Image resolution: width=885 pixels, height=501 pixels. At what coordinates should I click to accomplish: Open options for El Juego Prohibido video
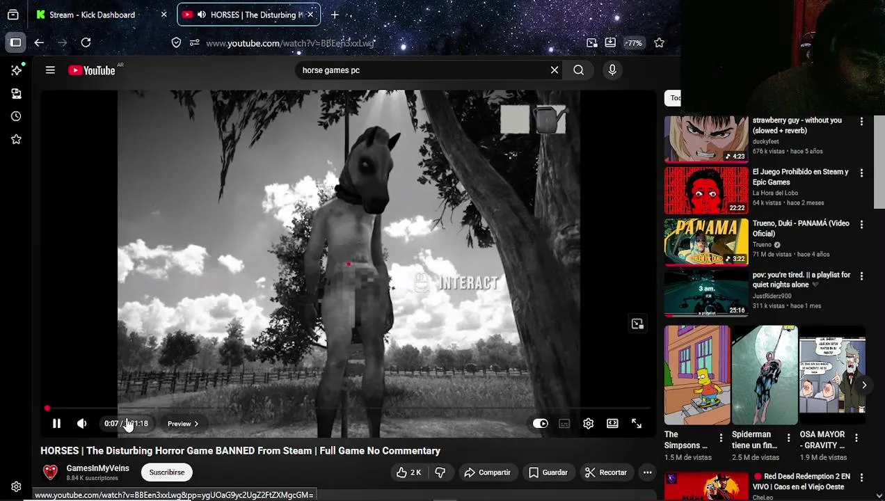pyautogui.click(x=861, y=173)
